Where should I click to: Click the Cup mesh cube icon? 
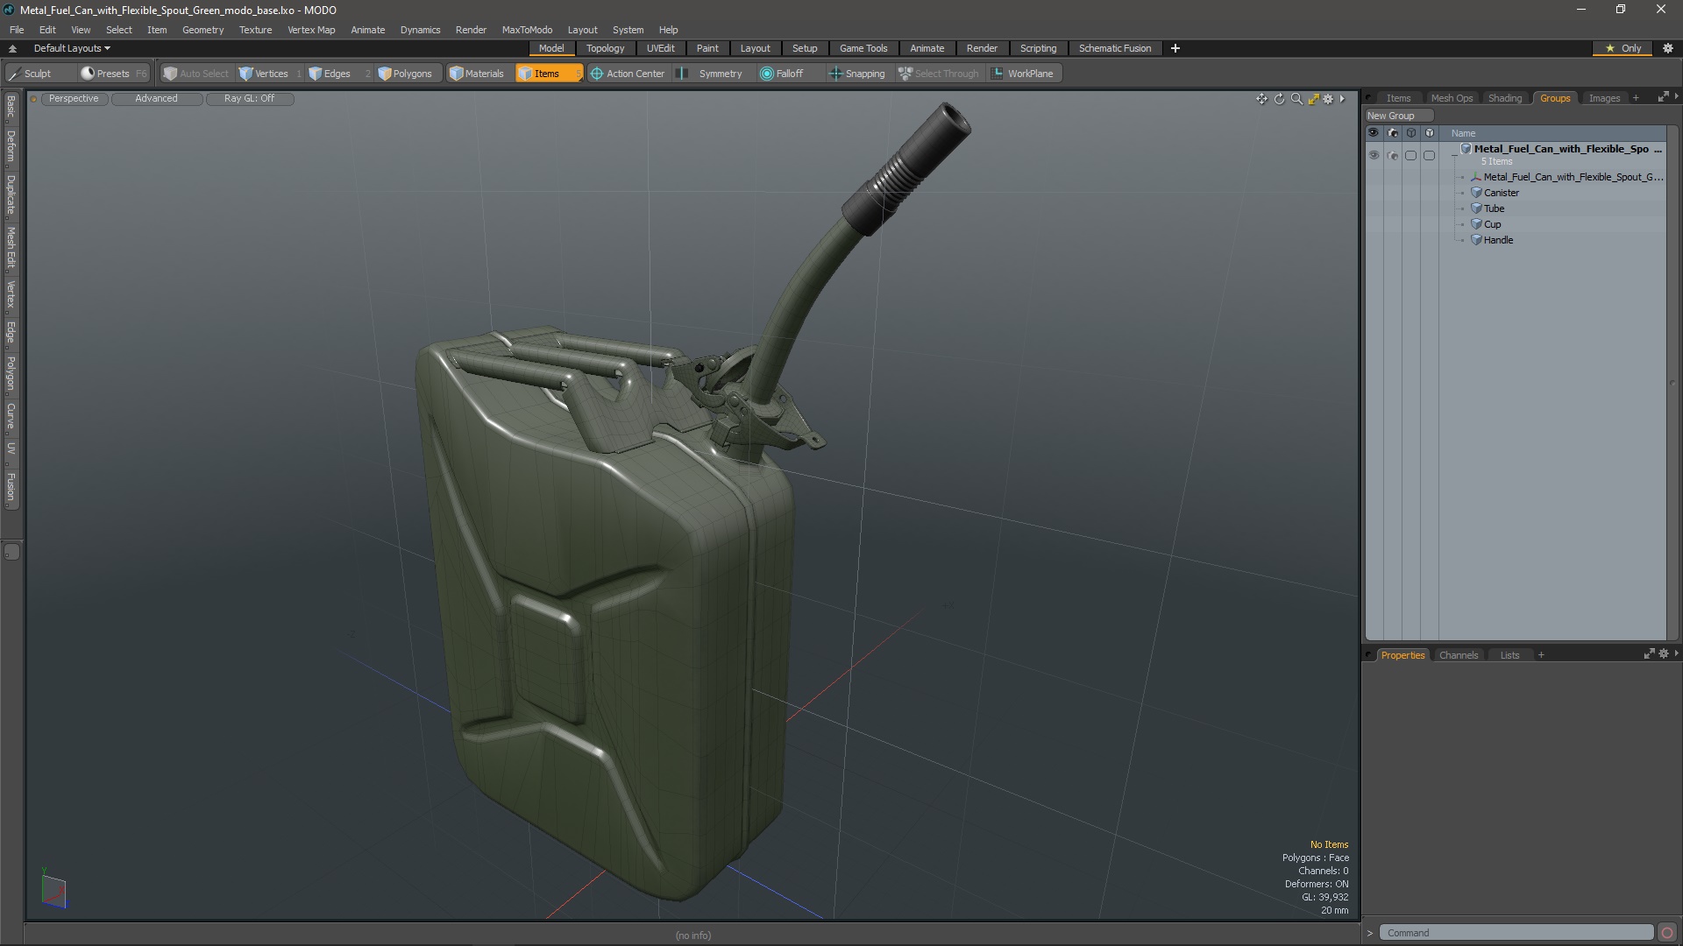tap(1476, 224)
